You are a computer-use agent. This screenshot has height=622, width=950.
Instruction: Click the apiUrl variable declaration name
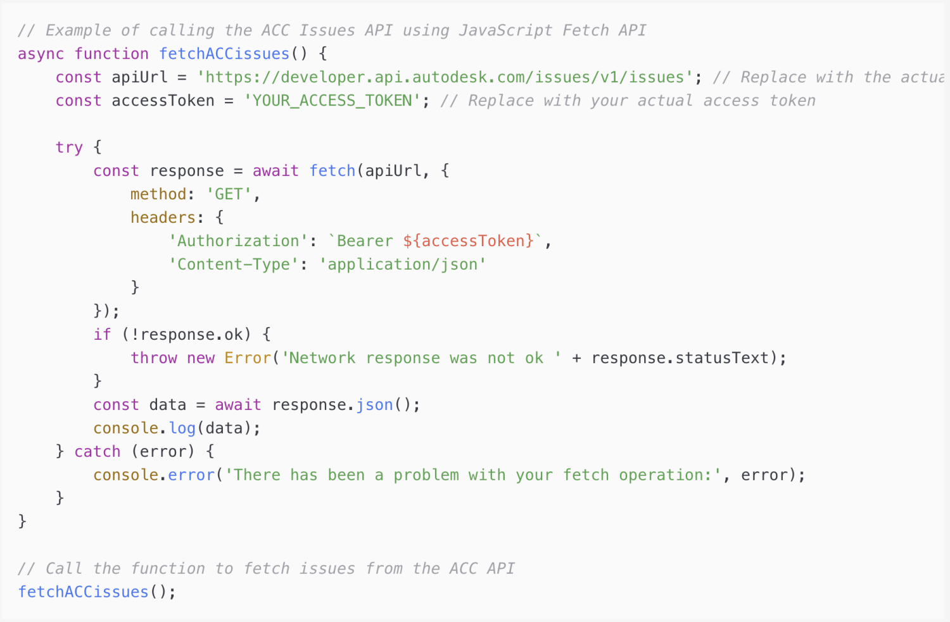[139, 77]
